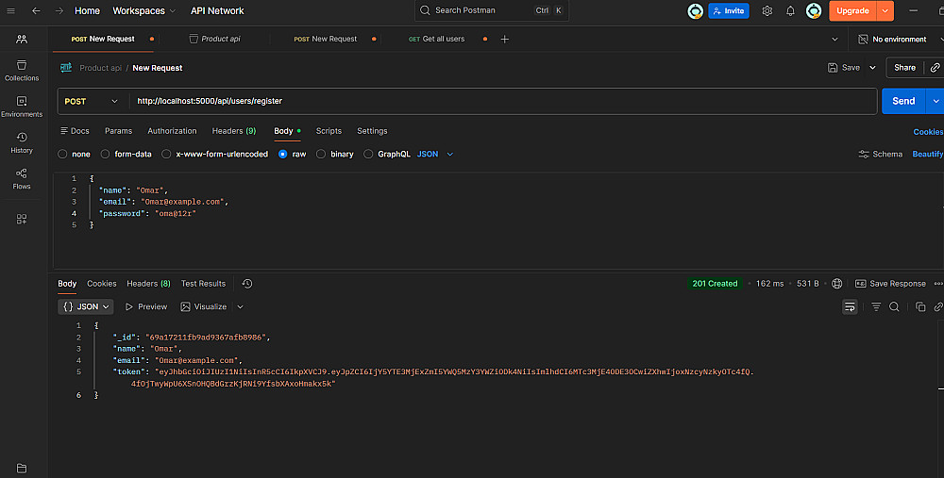Open the Environments sidebar panel
Screen dimensions: 944x478
click(22, 106)
